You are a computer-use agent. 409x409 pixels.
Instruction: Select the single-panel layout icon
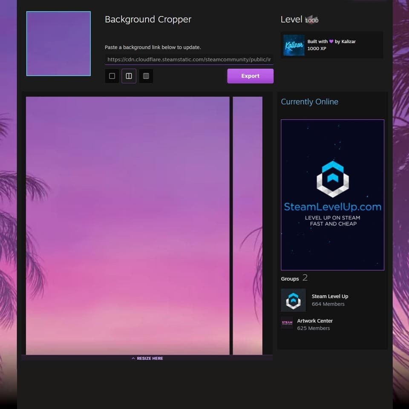[x=112, y=76]
